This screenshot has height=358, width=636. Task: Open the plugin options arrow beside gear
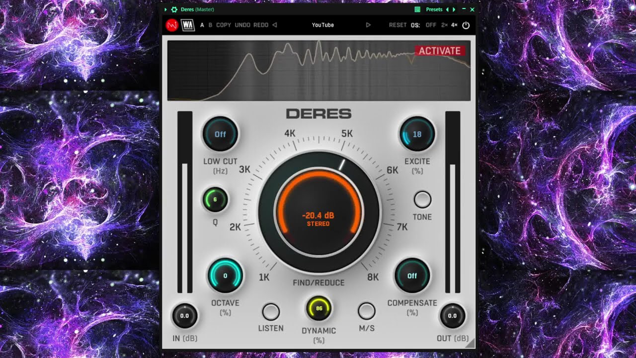click(x=165, y=9)
